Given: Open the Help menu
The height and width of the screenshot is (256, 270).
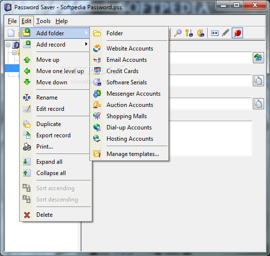Looking at the screenshot, I should 61,21.
